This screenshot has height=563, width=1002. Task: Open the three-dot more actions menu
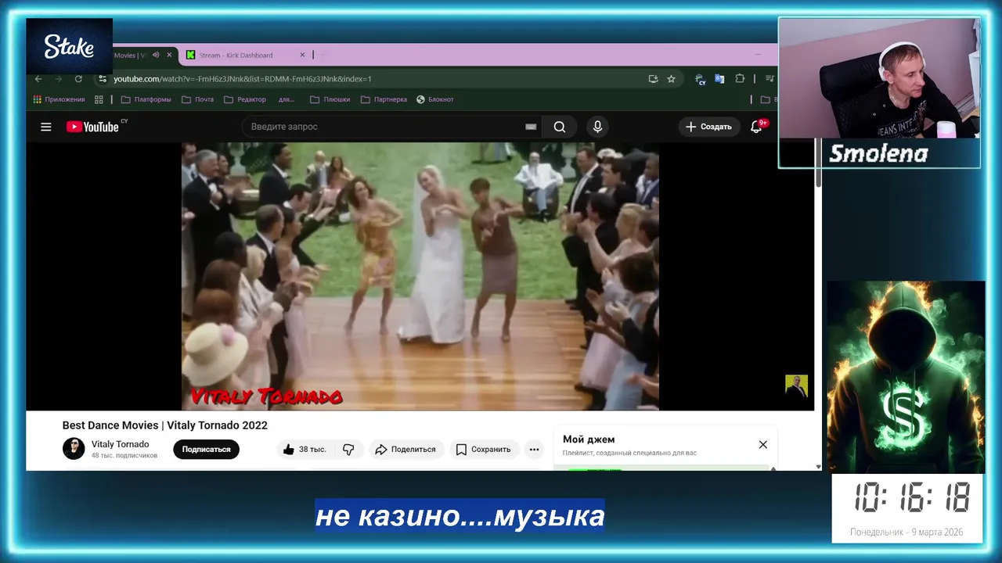(x=534, y=450)
